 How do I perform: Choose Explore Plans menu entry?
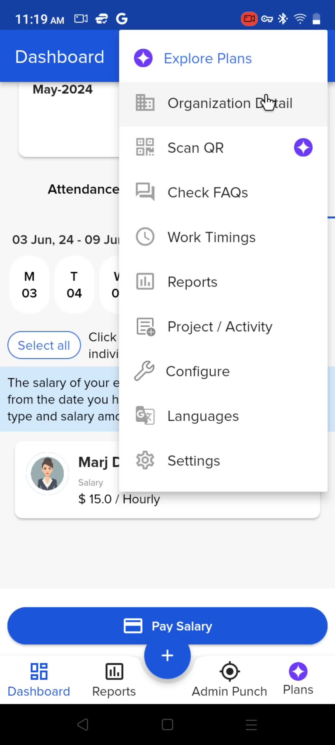(223, 58)
